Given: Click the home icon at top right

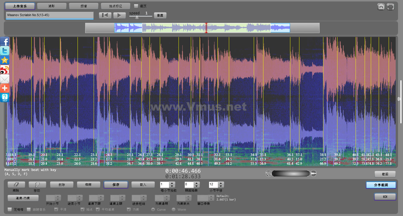Looking at the screenshot, I should (381, 7).
